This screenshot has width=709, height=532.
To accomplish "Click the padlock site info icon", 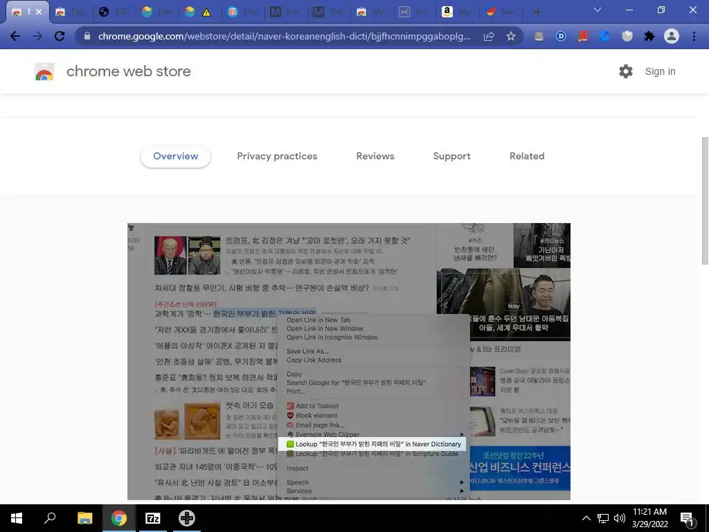I will pyautogui.click(x=87, y=36).
